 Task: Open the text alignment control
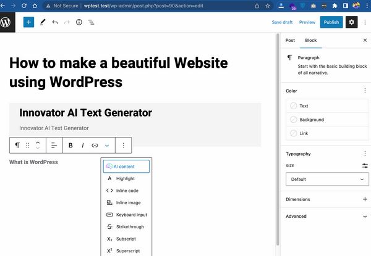pyautogui.click(x=54, y=146)
